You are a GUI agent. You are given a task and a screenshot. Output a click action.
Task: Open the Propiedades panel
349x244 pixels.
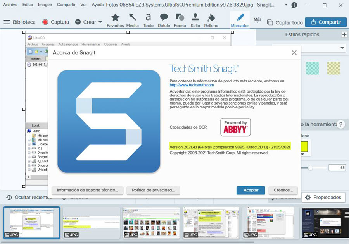[x=323, y=198]
